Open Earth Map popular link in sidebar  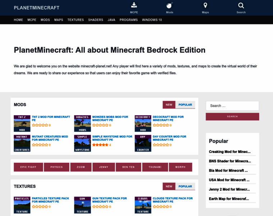tap(229, 199)
